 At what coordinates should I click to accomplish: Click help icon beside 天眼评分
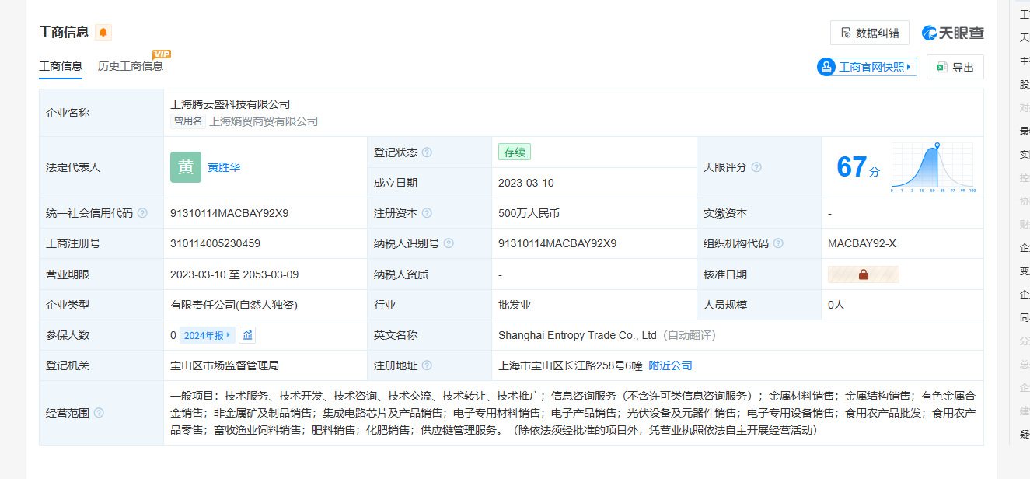pos(756,167)
